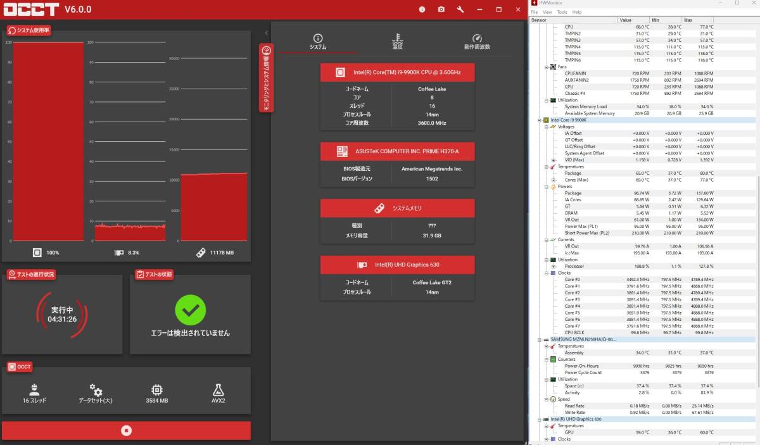
Task: Open the 動作周波数 tab
Action: [476, 41]
